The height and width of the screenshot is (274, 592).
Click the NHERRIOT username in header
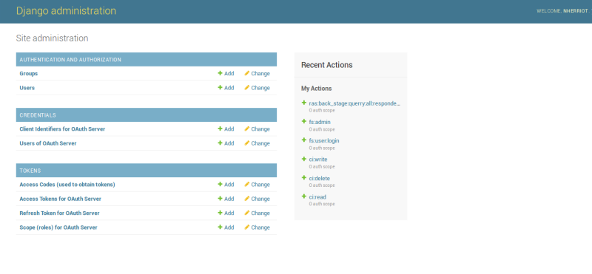click(x=576, y=11)
